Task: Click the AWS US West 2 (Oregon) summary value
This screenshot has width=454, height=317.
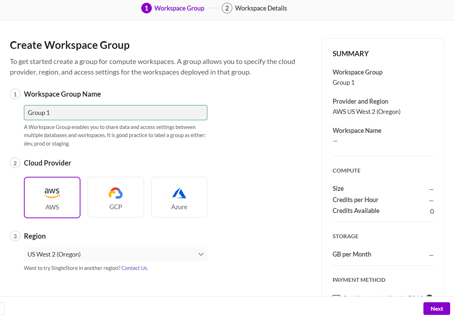Action: pos(367,112)
